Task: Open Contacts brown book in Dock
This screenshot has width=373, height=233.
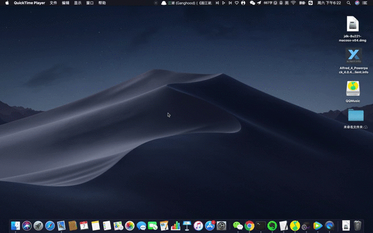Action: [73, 226]
